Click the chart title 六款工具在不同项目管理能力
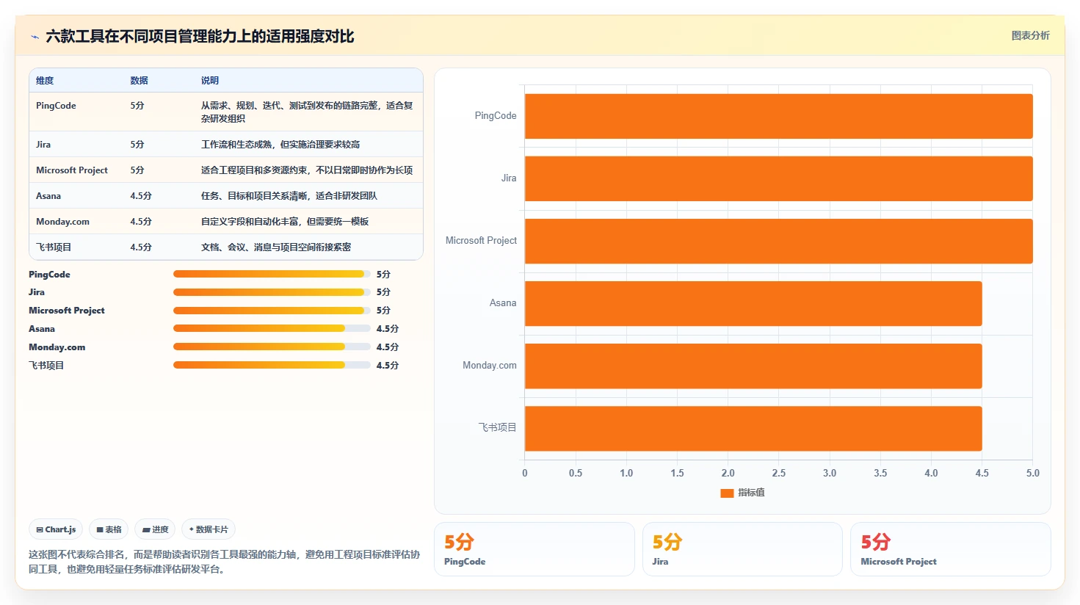Viewport: 1080px width, 605px height. click(200, 37)
